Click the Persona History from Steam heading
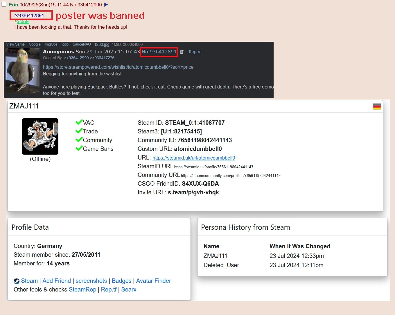Image resolution: width=395 pixels, height=315 pixels. [x=245, y=227]
